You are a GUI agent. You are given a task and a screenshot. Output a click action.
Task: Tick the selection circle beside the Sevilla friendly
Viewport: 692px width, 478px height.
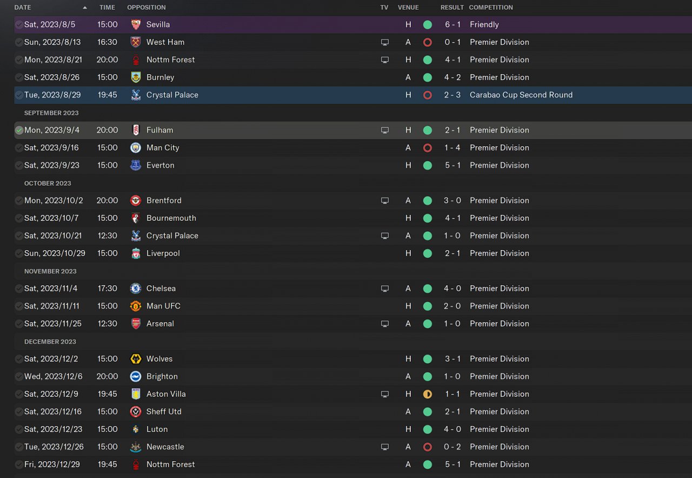(19, 25)
